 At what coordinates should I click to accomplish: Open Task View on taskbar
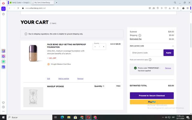click(x=55, y=117)
